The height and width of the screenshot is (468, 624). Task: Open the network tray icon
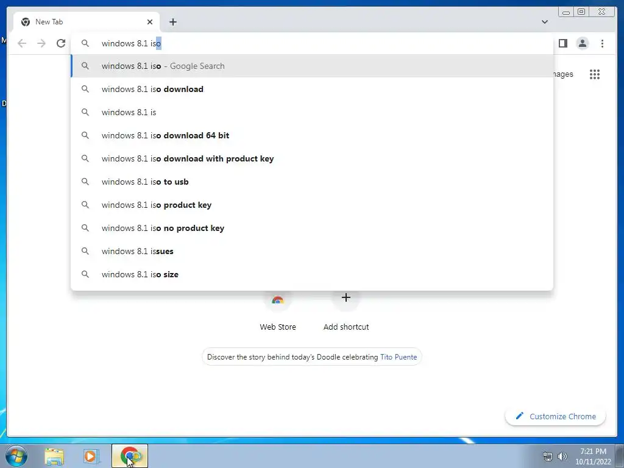click(x=548, y=456)
